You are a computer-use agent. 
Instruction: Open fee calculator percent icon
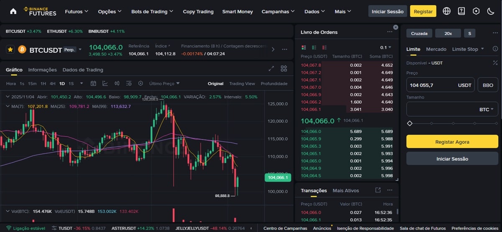[495, 63]
